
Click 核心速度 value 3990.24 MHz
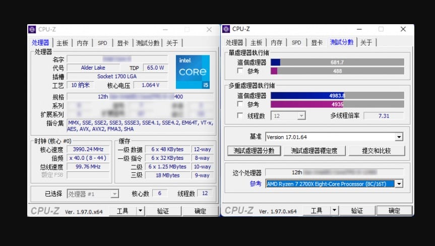click(88, 149)
